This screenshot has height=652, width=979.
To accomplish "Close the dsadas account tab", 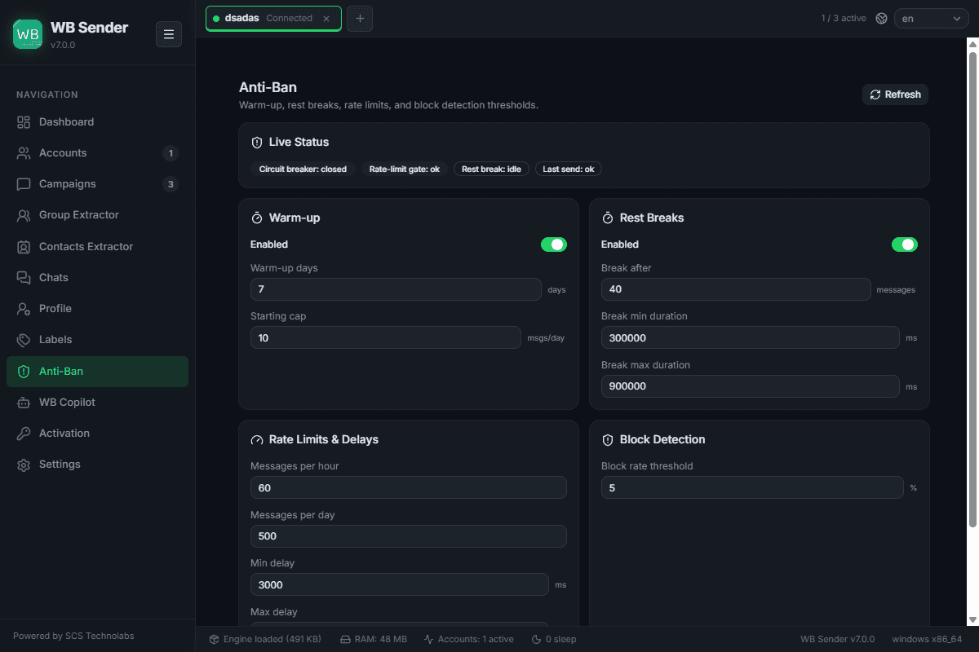I will (326, 18).
